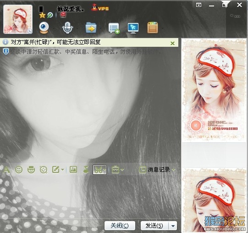Open the font selection toolbar (A icon)
This screenshot has width=248, height=233.
coord(6,170)
